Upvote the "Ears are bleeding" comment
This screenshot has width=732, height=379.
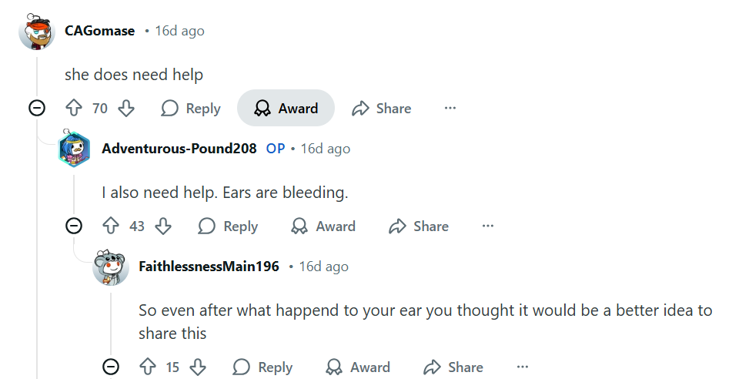coord(111,226)
